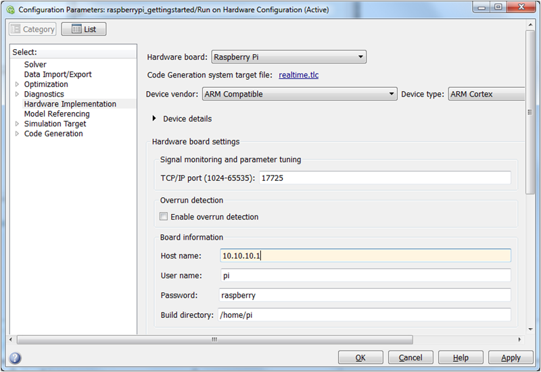Click the horizontal scrollbar right arrow

click(x=519, y=340)
